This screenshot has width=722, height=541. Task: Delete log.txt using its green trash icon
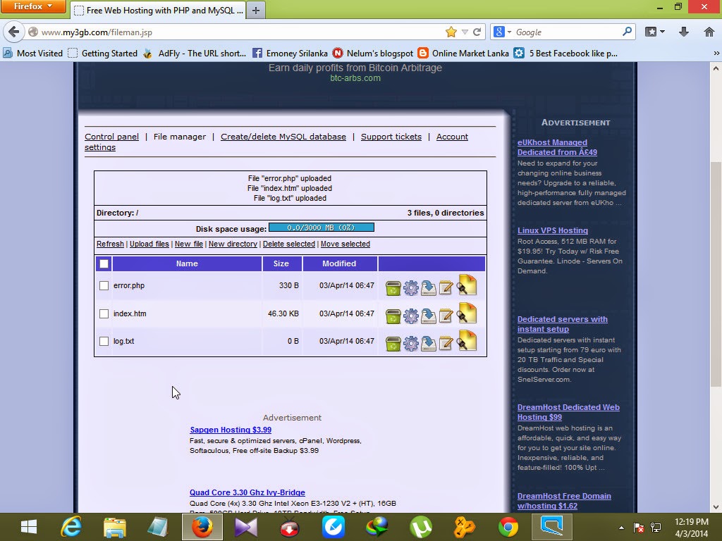tap(393, 344)
